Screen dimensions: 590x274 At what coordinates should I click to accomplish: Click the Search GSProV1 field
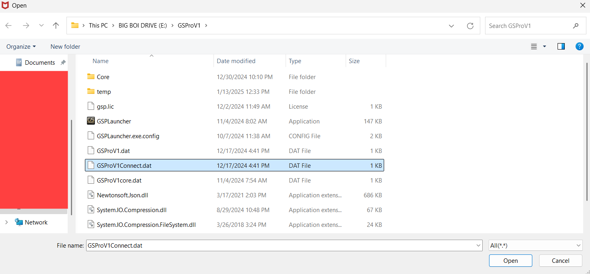pos(529,26)
